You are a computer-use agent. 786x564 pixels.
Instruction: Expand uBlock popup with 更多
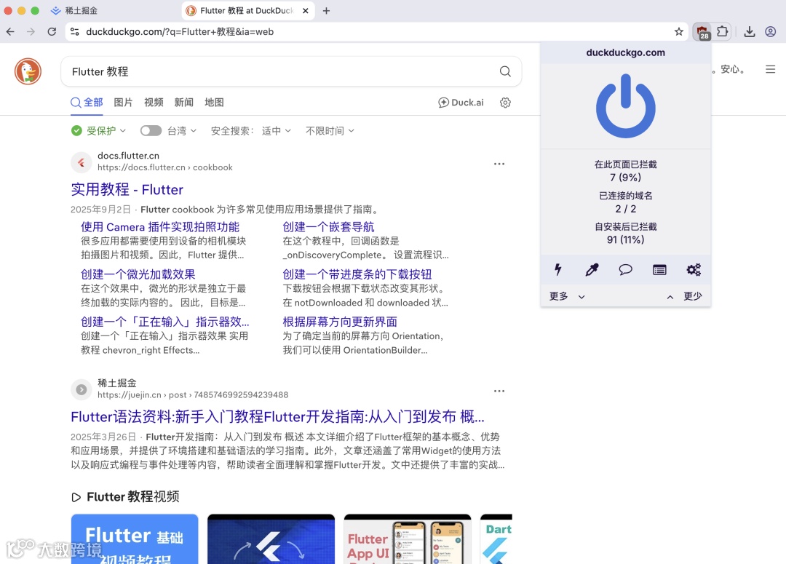567,296
